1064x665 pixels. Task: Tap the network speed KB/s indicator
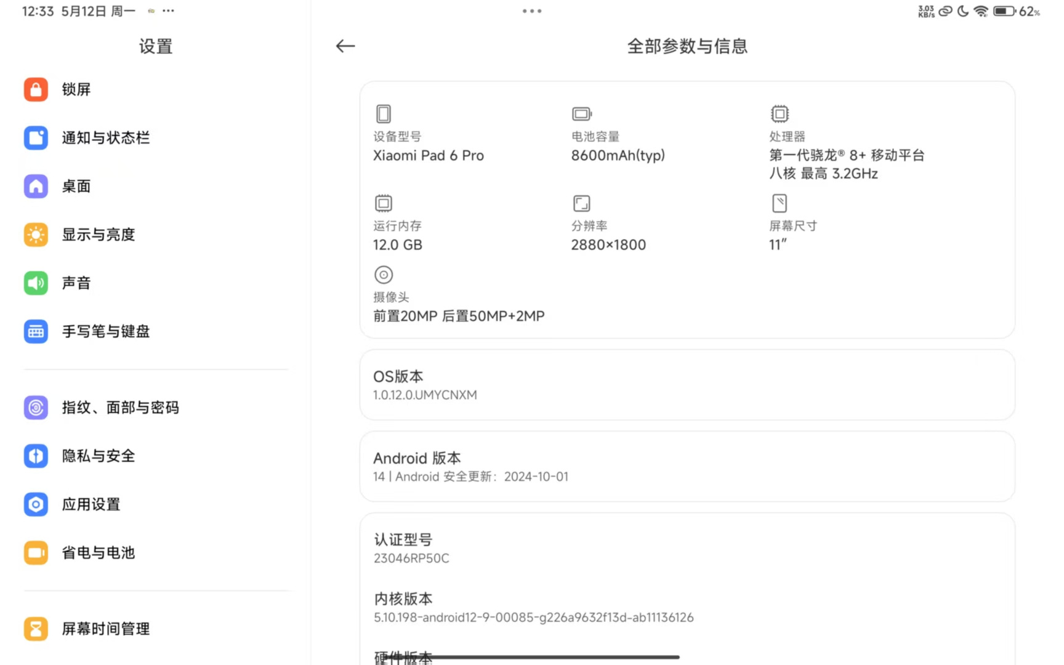[x=926, y=11]
